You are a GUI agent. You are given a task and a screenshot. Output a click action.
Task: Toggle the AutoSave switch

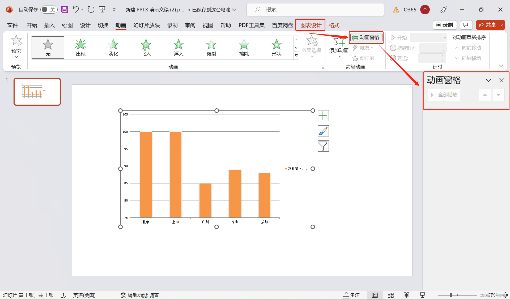pos(49,10)
